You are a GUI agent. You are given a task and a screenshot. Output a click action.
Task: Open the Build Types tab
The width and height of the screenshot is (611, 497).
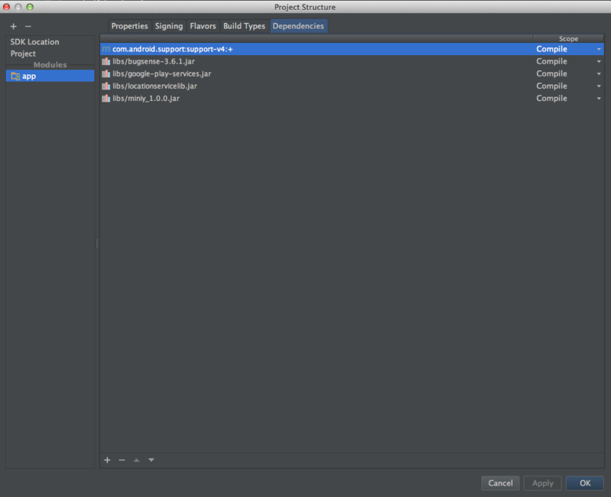pos(244,25)
